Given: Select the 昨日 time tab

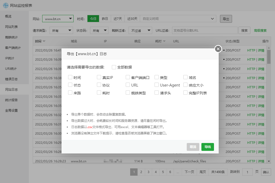Looking at the screenshot, I should click(105, 19).
